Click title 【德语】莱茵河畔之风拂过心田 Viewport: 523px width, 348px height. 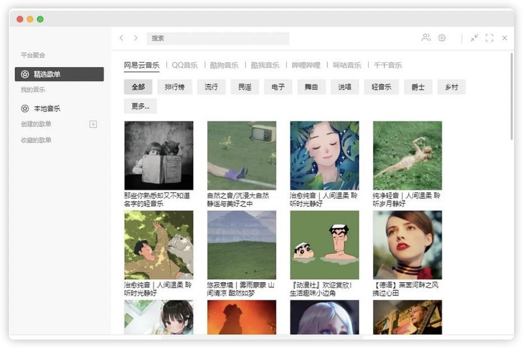[406, 289]
